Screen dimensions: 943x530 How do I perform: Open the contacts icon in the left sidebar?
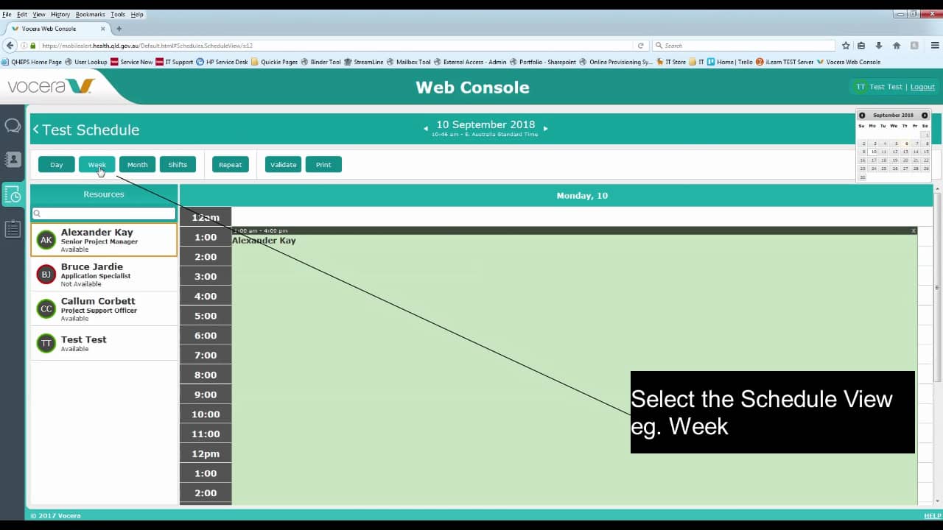pyautogui.click(x=13, y=160)
